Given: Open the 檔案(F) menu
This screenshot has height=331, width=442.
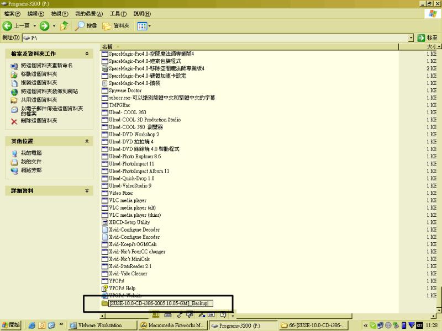Looking at the screenshot, I should pyautogui.click(x=12, y=13).
